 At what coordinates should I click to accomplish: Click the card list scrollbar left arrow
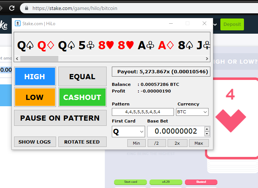click(17, 59)
